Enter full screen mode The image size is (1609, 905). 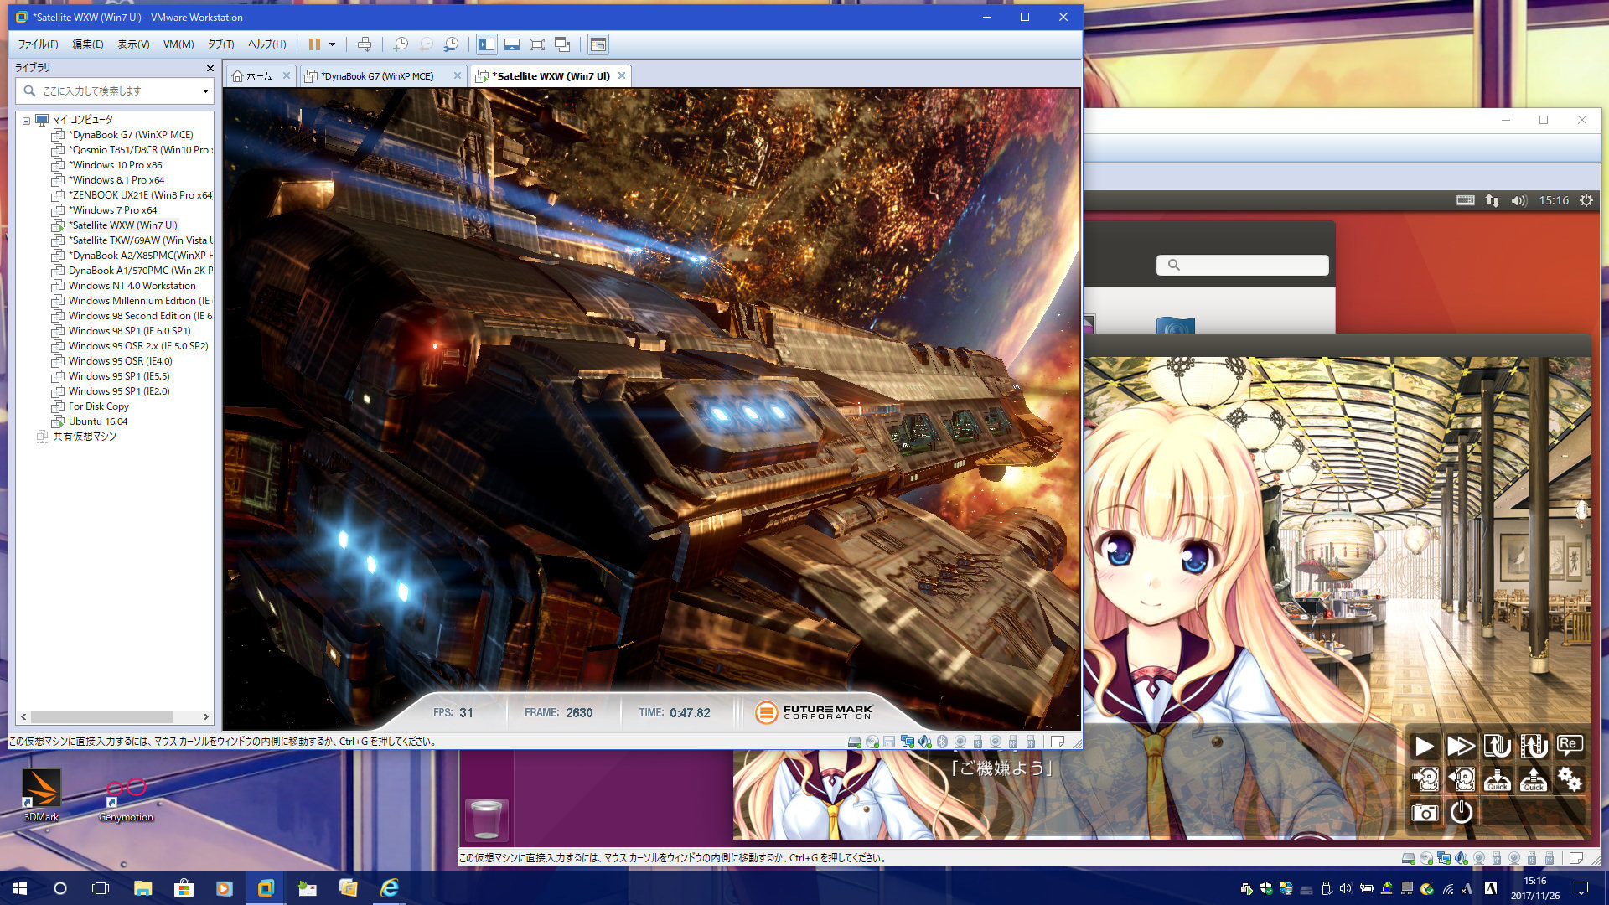pyautogui.click(x=537, y=44)
